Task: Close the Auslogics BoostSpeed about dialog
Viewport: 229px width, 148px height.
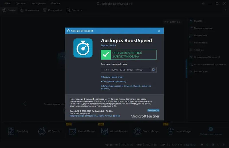Action: tap(159, 31)
